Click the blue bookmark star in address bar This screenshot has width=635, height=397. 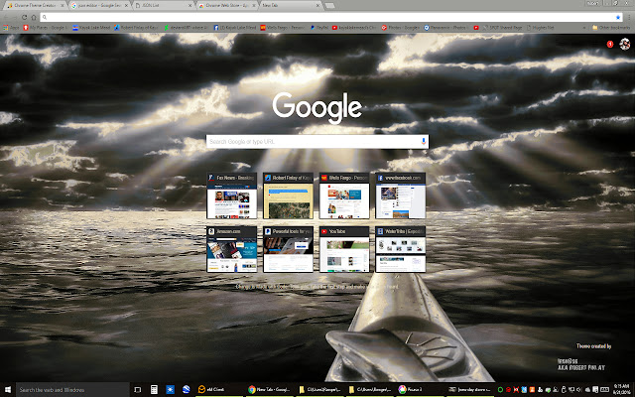click(x=618, y=18)
